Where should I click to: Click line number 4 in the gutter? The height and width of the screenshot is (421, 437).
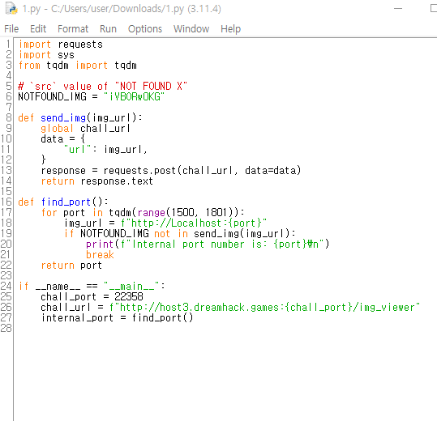pyautogui.click(x=8, y=75)
